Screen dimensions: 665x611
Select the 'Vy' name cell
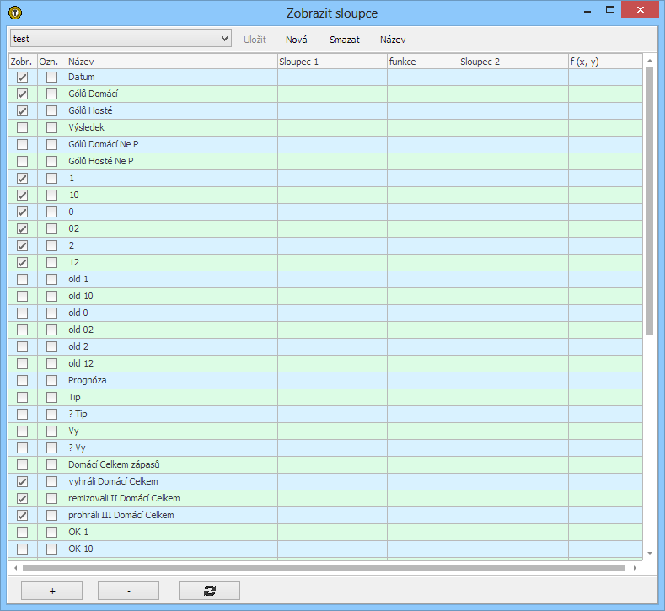172,431
